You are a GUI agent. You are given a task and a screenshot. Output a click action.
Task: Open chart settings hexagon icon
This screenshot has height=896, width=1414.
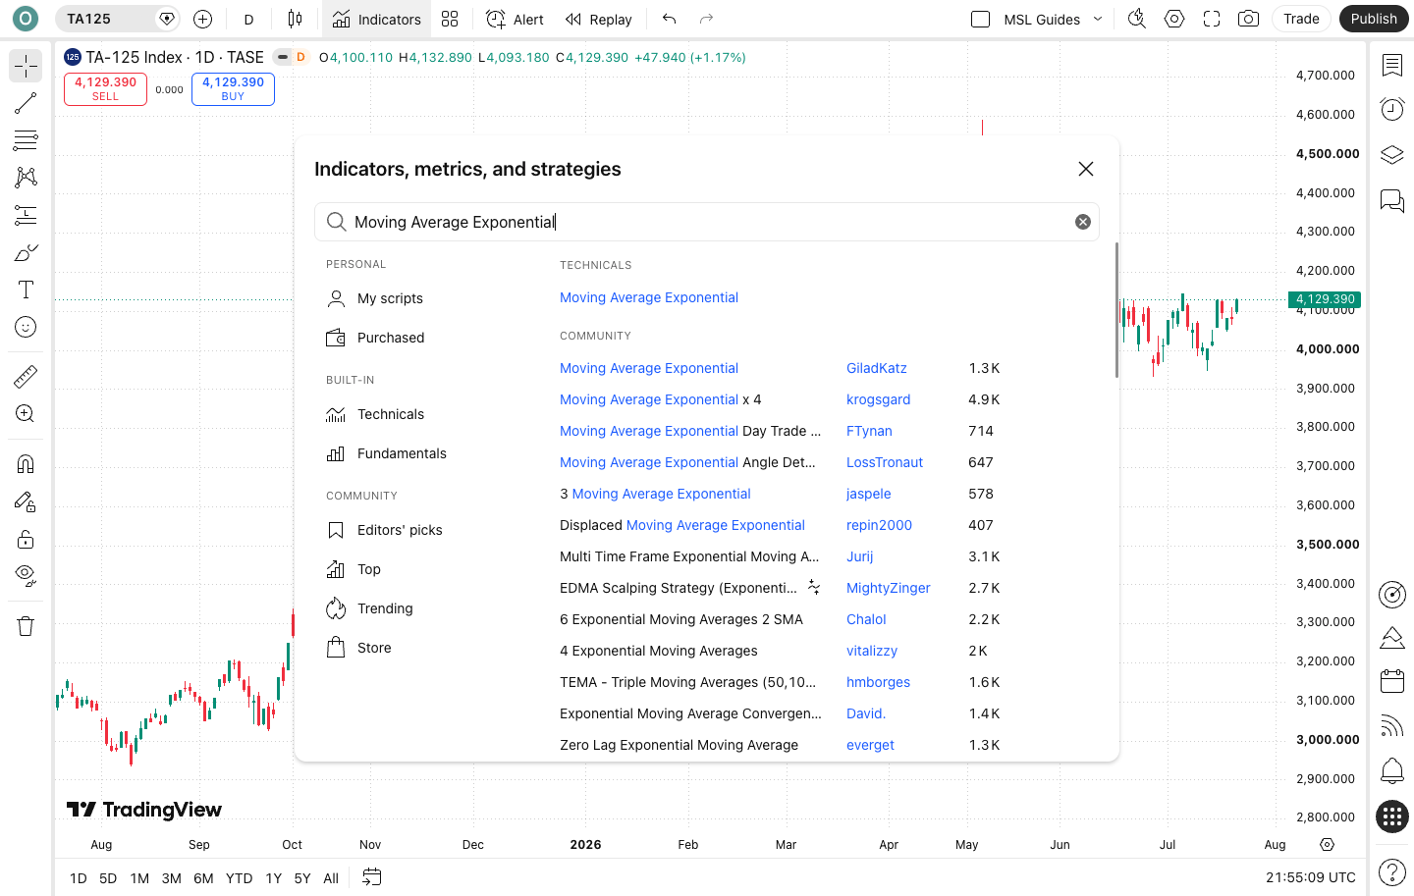point(1174,19)
